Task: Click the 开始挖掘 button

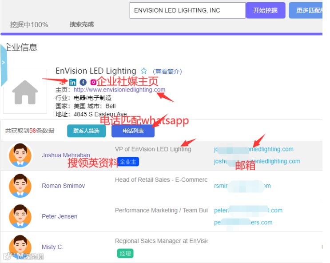Action: coord(266,10)
